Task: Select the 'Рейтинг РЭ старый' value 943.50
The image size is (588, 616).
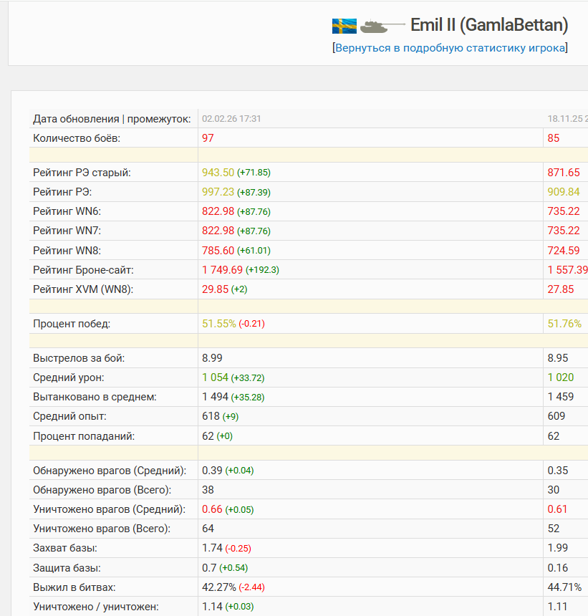Action: (x=218, y=173)
